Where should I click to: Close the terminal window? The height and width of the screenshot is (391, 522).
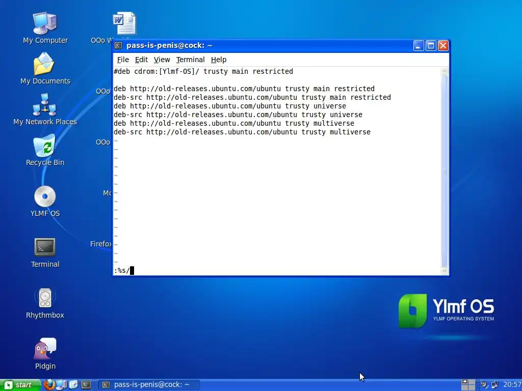coord(443,45)
